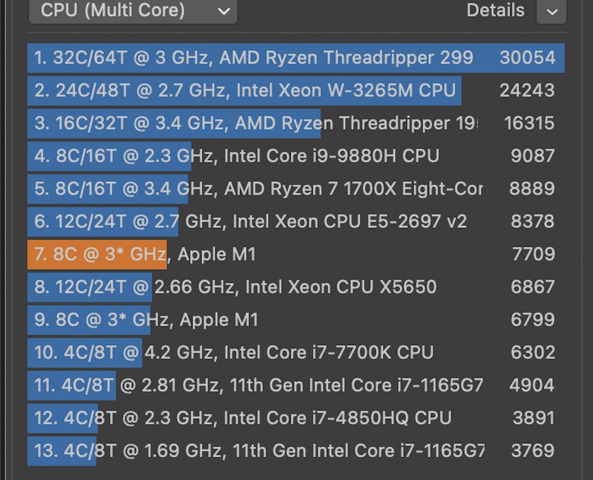Click the top score 30054
This screenshot has height=480, width=593.
pos(527,58)
